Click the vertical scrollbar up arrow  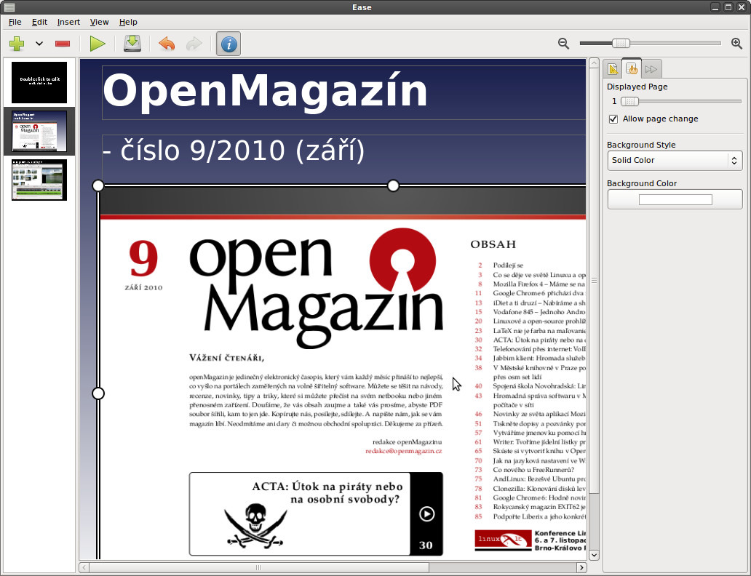point(594,63)
